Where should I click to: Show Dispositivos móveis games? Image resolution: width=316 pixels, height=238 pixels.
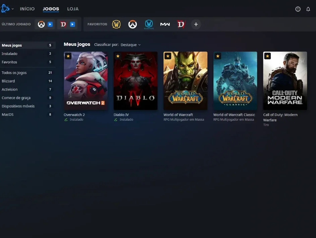tap(27, 106)
